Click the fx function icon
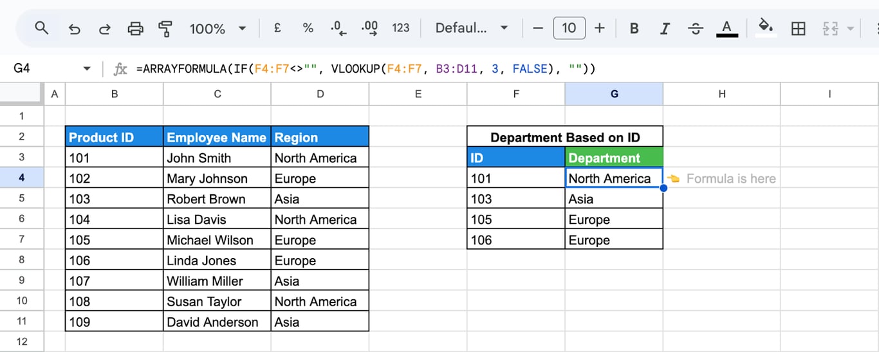 pos(120,69)
